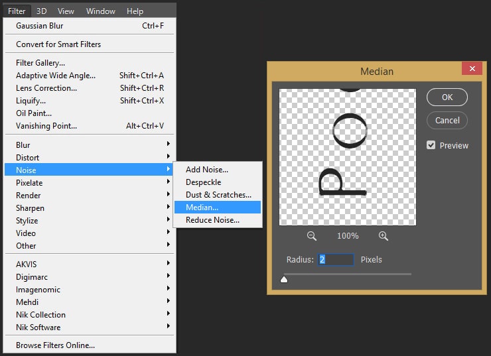This screenshot has width=491, height=356.
Task: Open the Window menu
Action: 100,11
